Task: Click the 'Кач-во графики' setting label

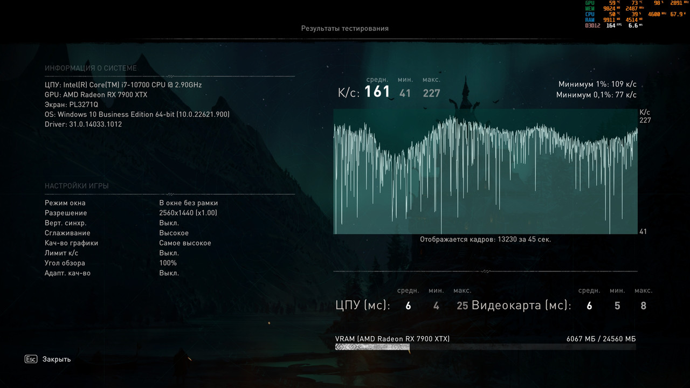Action: tap(72, 243)
